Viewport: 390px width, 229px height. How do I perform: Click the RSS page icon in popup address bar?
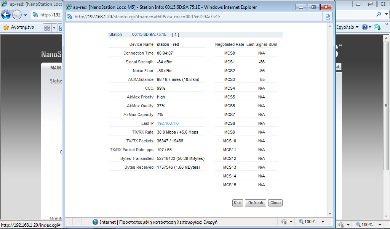70,17
